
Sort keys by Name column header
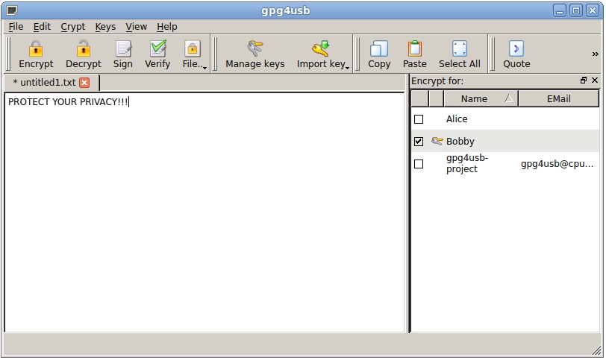(481, 99)
